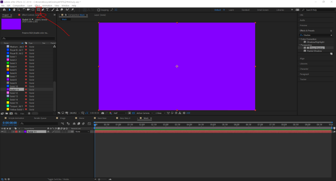Screen dimensions: 336x181
Task: Collapse the Color Correction effects category
Action: click(299, 39)
